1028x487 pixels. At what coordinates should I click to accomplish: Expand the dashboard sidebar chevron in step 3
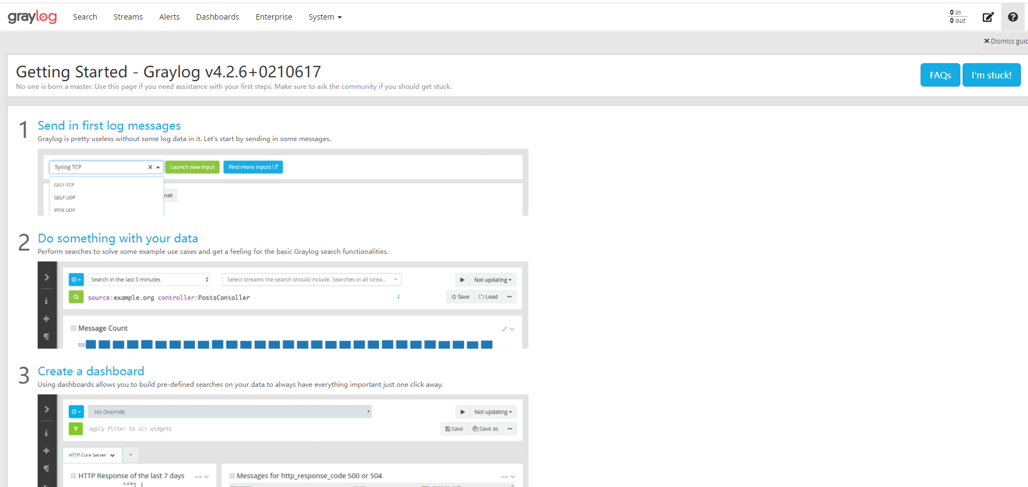tap(46, 410)
